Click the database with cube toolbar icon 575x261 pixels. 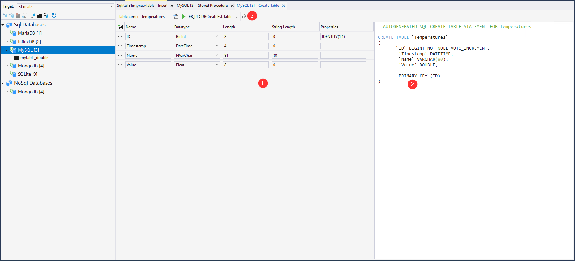point(33,15)
